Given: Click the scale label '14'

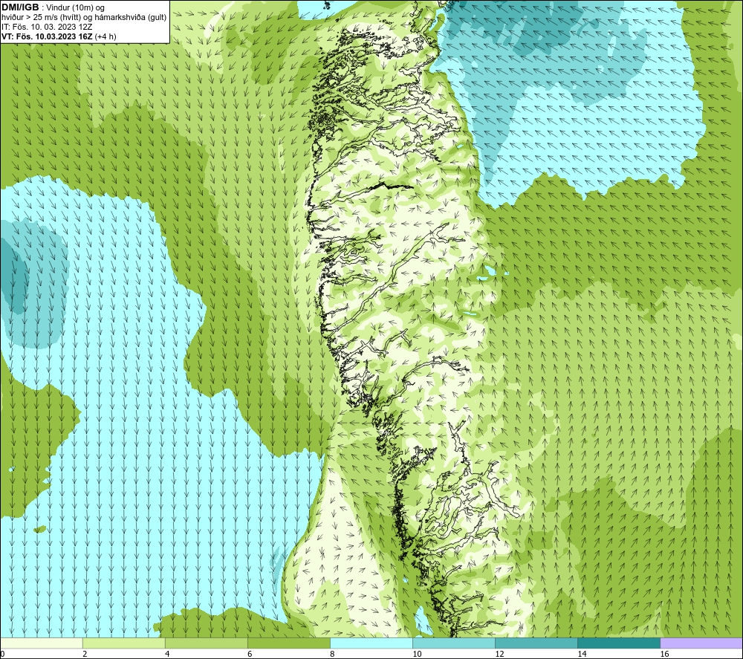Looking at the screenshot, I should point(582,655).
